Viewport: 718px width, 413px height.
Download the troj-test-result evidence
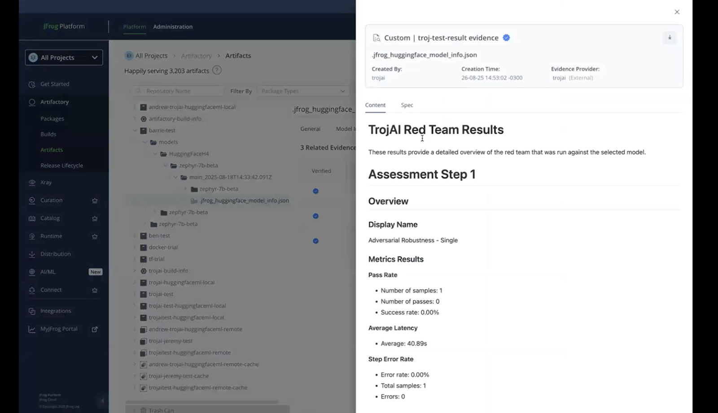click(x=670, y=38)
